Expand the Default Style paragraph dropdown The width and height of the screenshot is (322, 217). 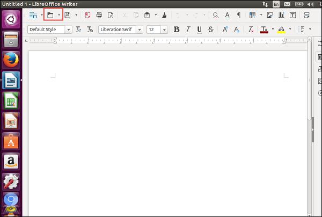pos(68,30)
